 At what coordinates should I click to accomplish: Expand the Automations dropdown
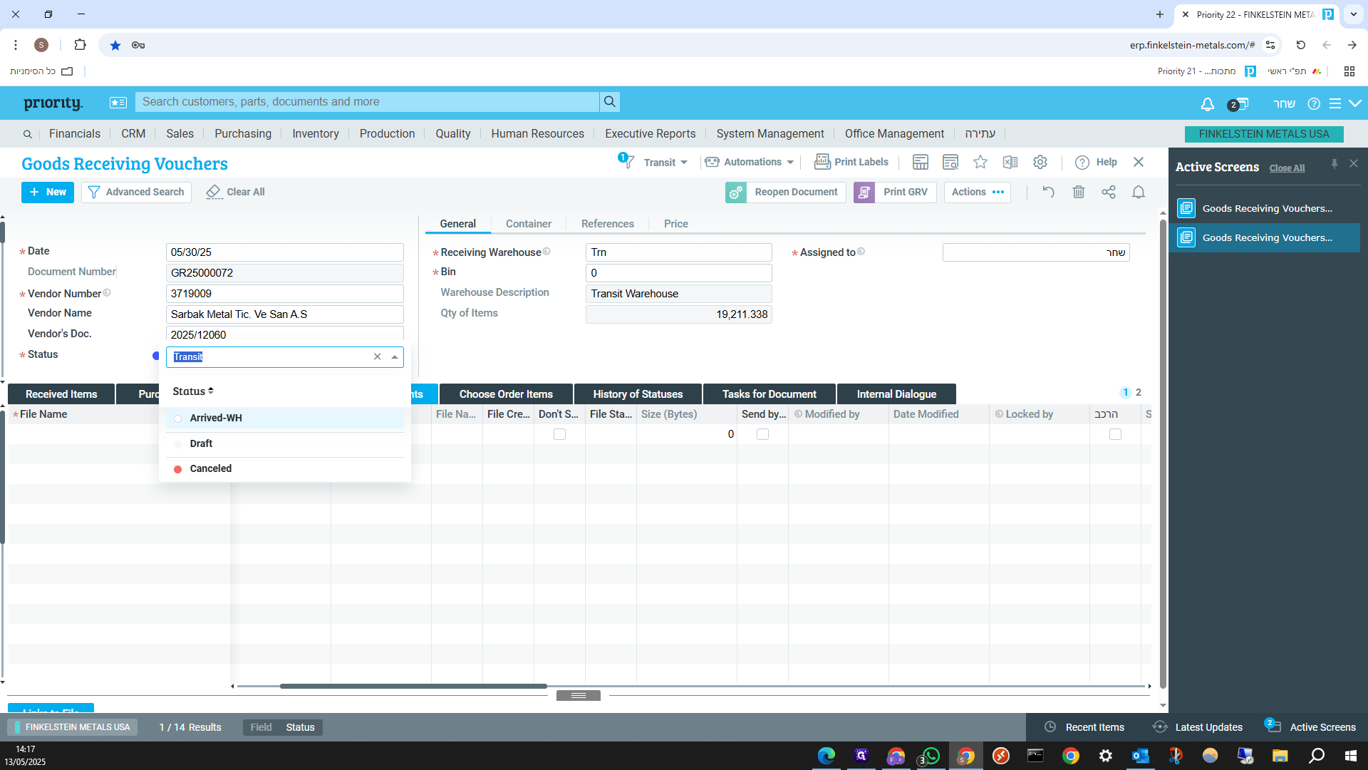(x=749, y=162)
